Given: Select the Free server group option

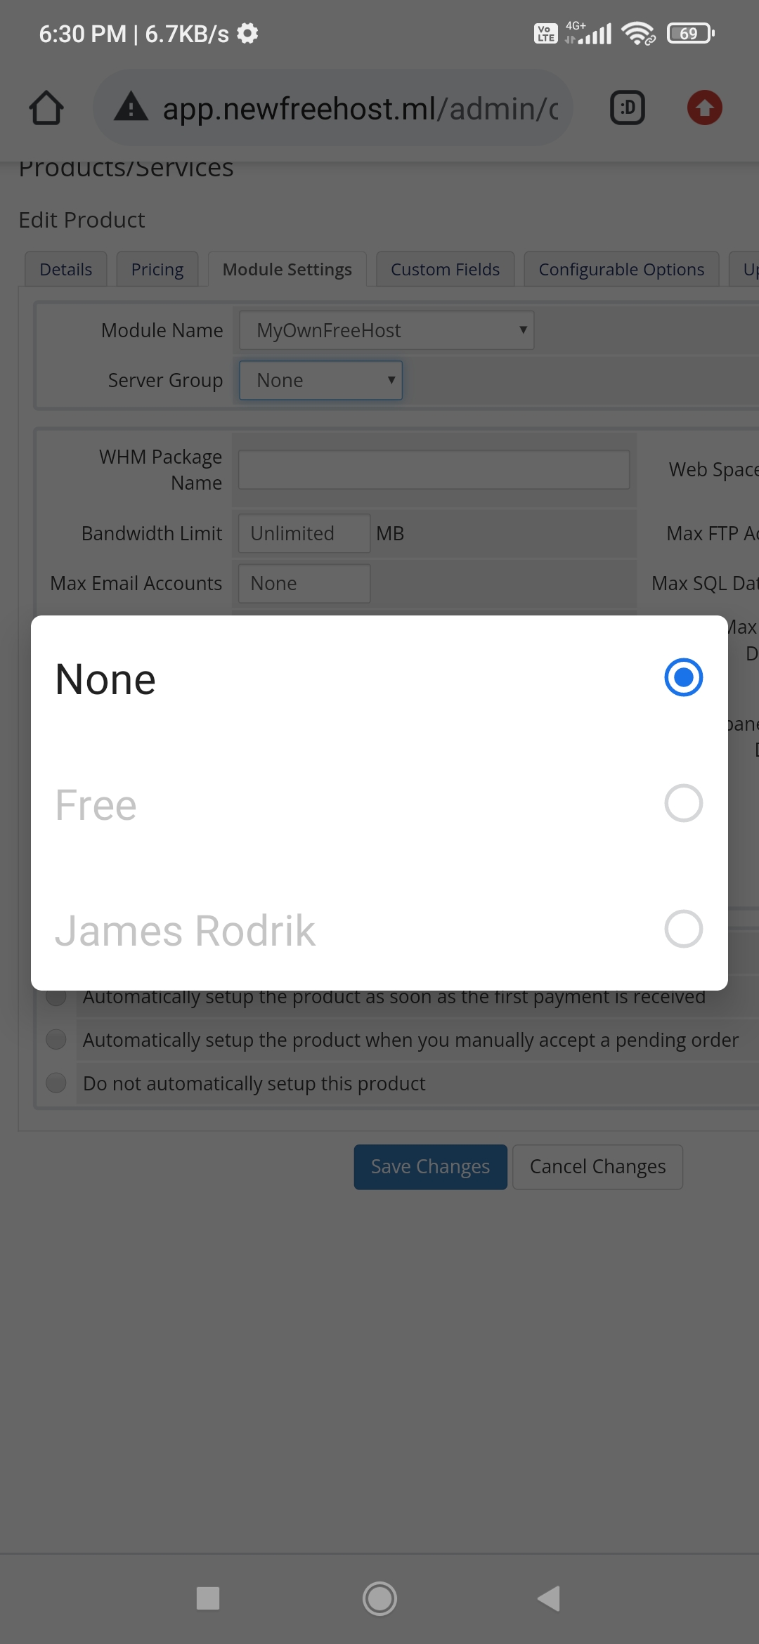Looking at the screenshot, I should coord(379,804).
